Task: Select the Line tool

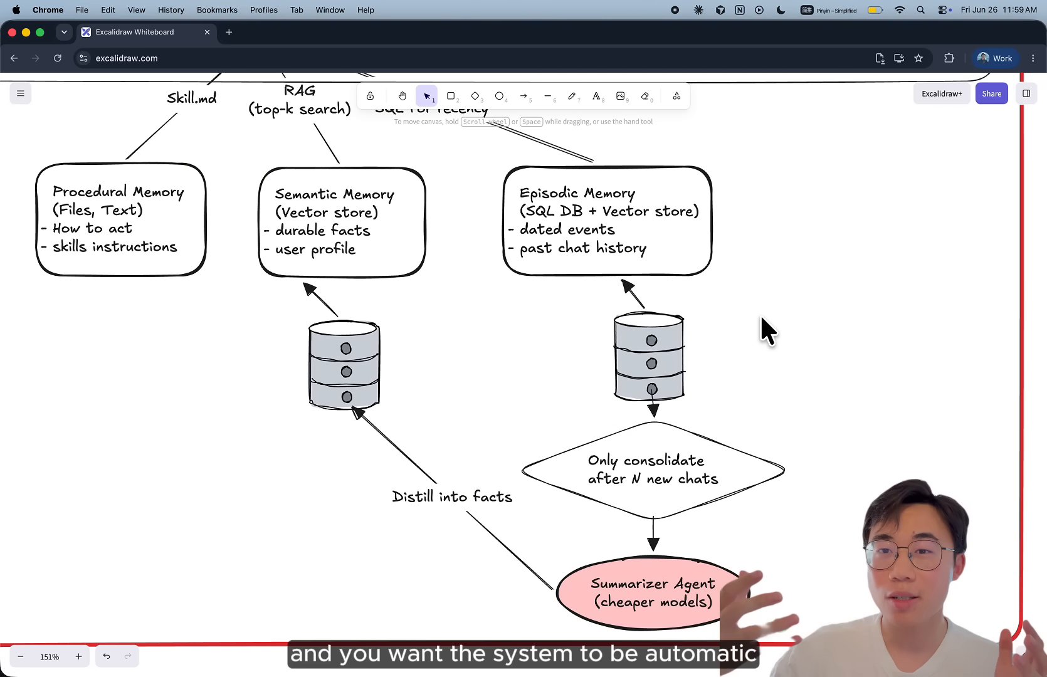Action: pyautogui.click(x=548, y=96)
